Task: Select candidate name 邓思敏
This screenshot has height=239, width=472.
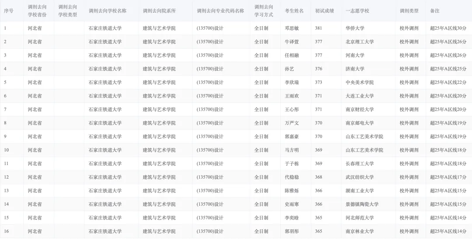Action: click(292, 28)
